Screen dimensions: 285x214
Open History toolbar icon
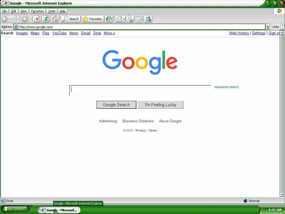(x=109, y=19)
